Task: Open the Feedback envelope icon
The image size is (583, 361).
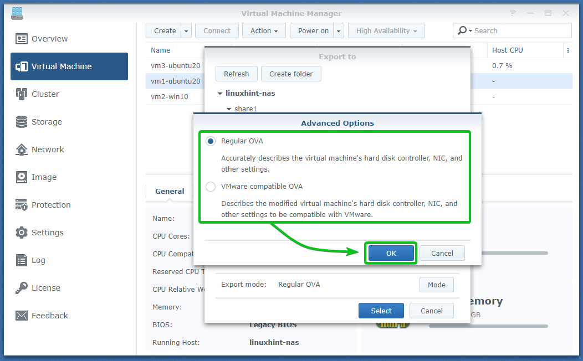Action: (x=21, y=316)
